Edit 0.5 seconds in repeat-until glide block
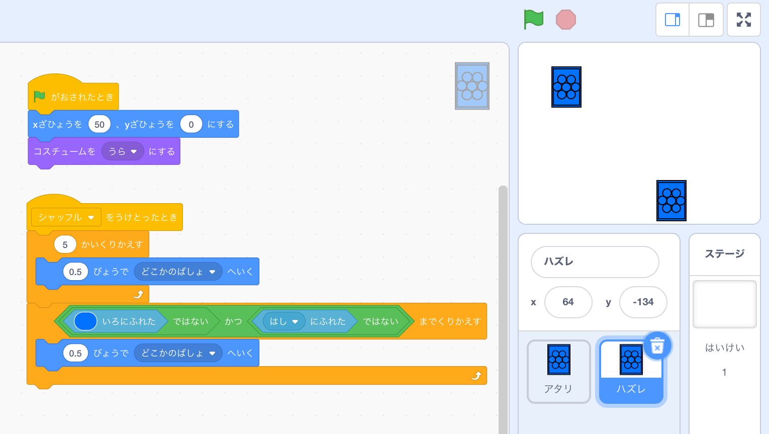This screenshot has width=769, height=434. pyautogui.click(x=75, y=353)
